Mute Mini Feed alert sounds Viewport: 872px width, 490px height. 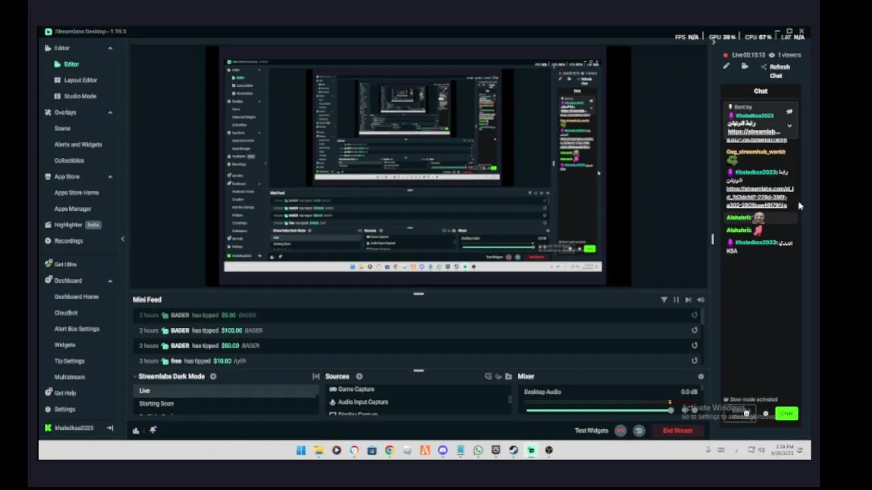tap(700, 299)
